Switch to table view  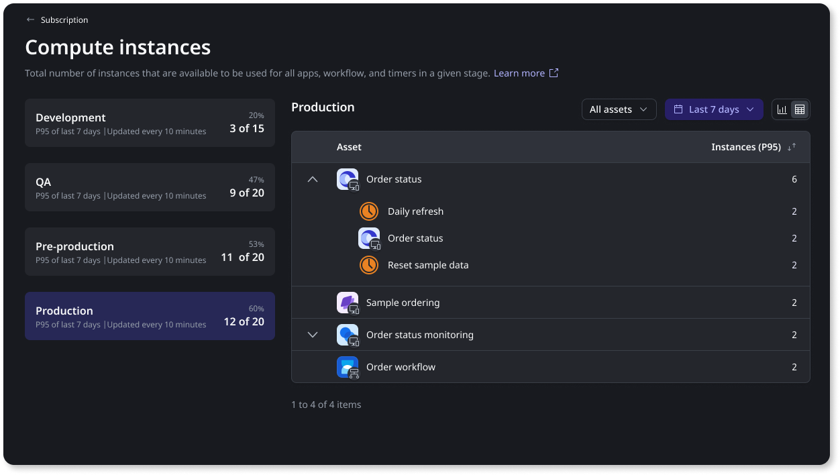(x=800, y=109)
